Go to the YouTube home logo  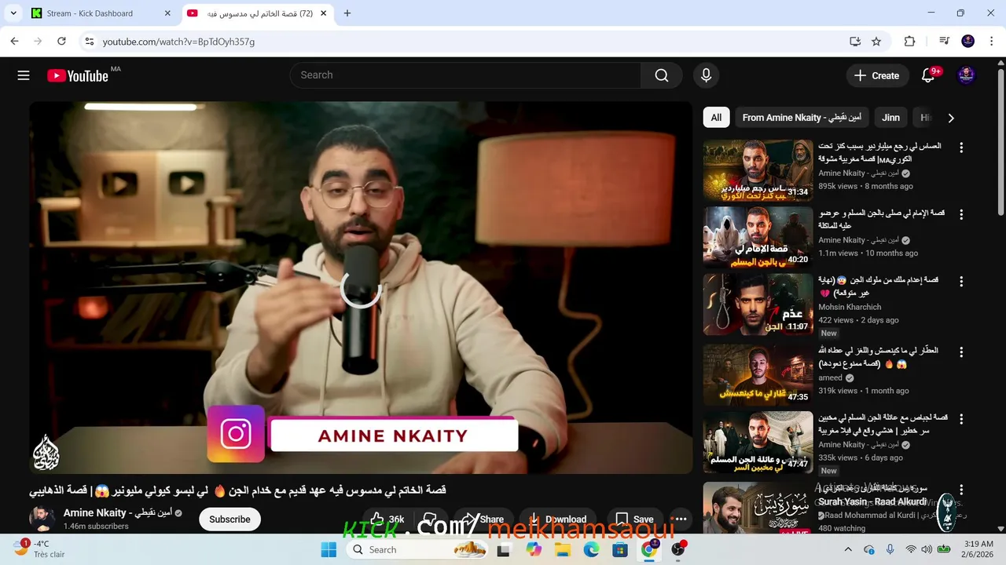(x=77, y=75)
